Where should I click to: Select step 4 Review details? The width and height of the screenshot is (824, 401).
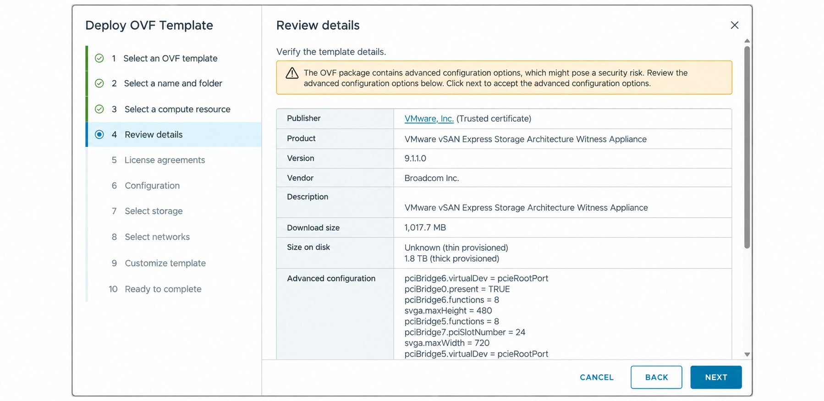click(x=174, y=135)
